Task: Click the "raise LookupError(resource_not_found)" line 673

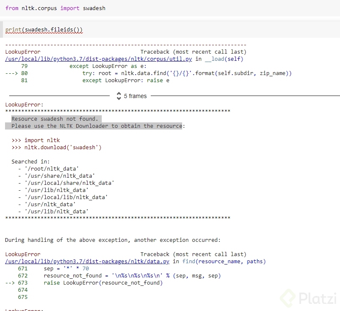Action: (103, 283)
